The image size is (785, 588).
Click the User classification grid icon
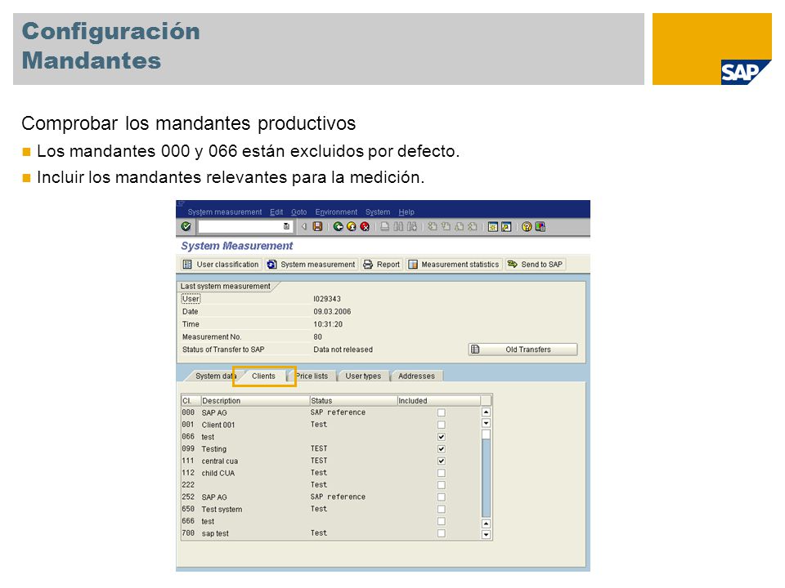click(x=187, y=265)
